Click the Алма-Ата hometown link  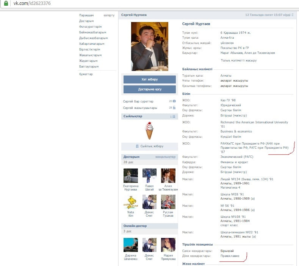tap(227, 38)
